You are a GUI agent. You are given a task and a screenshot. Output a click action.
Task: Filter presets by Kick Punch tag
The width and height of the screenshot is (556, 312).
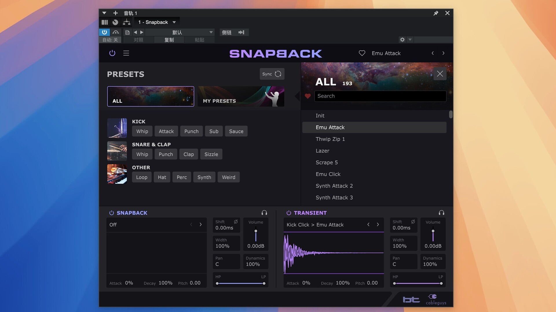point(191,131)
